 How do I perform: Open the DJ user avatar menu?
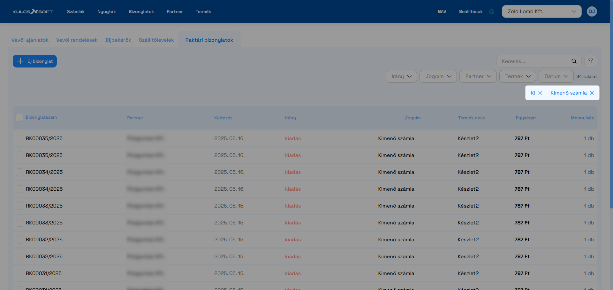tap(592, 11)
